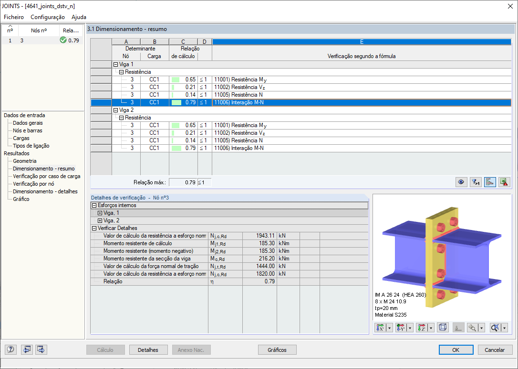Click the Relação máx. value field

[183, 182]
